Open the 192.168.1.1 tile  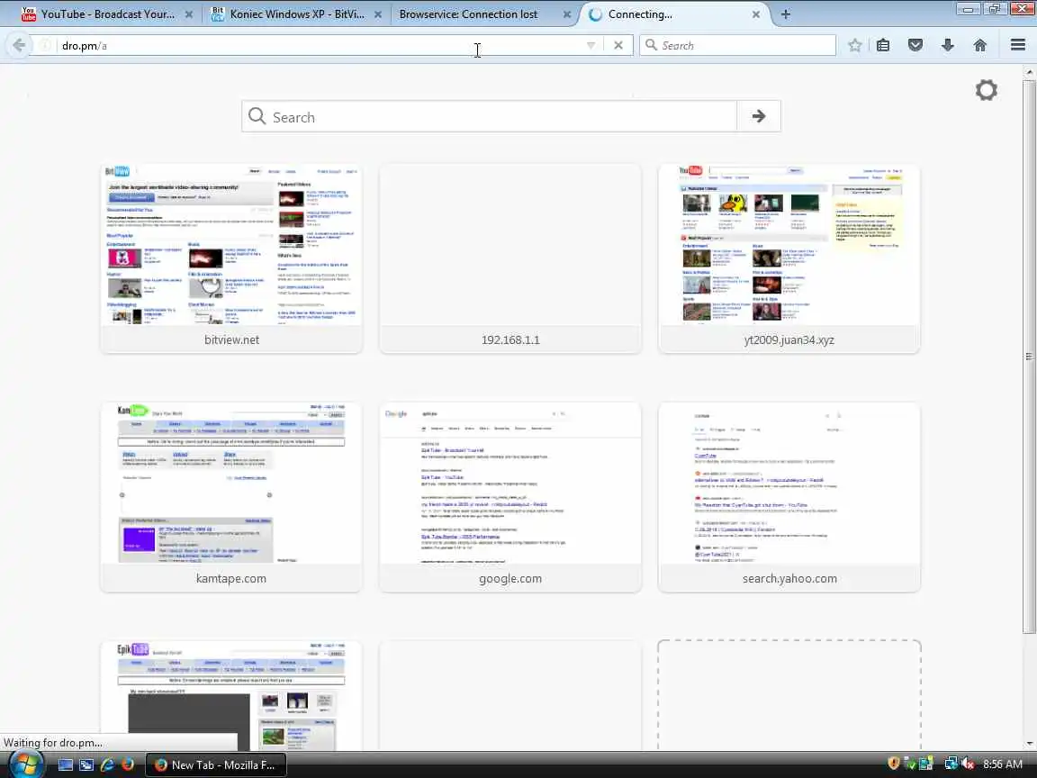coord(509,258)
